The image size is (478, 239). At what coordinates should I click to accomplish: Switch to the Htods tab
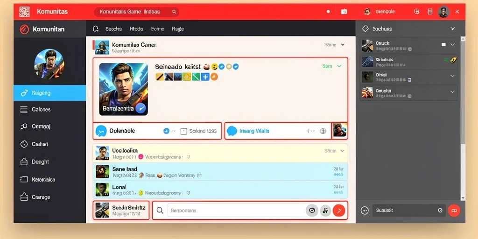coord(136,29)
